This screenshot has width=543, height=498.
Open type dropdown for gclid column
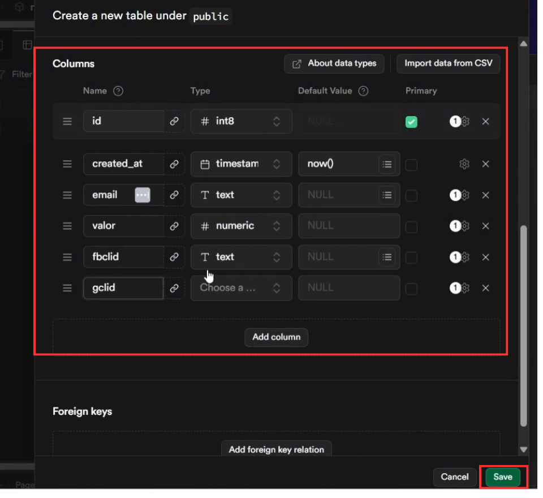241,288
